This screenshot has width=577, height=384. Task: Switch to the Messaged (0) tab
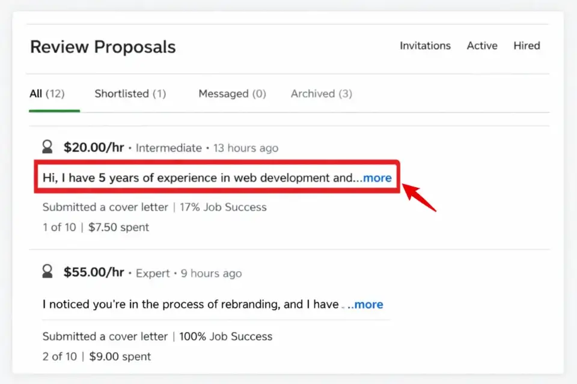point(232,94)
